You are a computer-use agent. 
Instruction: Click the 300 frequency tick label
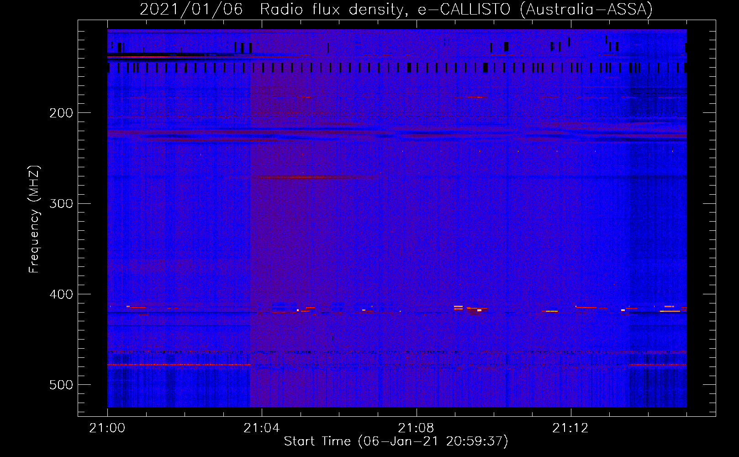tap(61, 203)
